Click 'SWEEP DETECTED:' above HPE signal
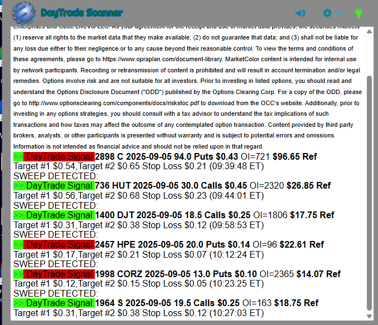The image size is (378, 325). coord(56,234)
